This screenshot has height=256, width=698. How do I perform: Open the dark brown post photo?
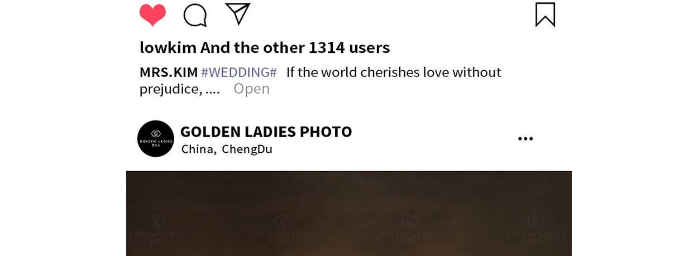click(x=349, y=213)
